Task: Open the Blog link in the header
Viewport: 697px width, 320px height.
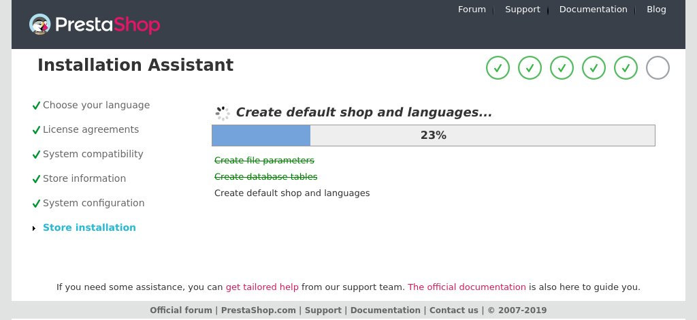Action: coord(656,10)
